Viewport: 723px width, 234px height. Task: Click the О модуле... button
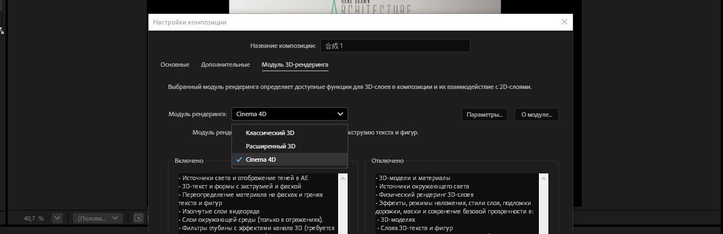pos(536,114)
